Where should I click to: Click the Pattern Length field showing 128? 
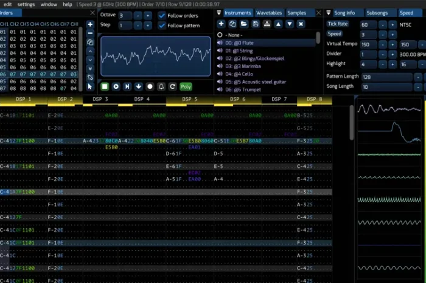tap(387, 77)
